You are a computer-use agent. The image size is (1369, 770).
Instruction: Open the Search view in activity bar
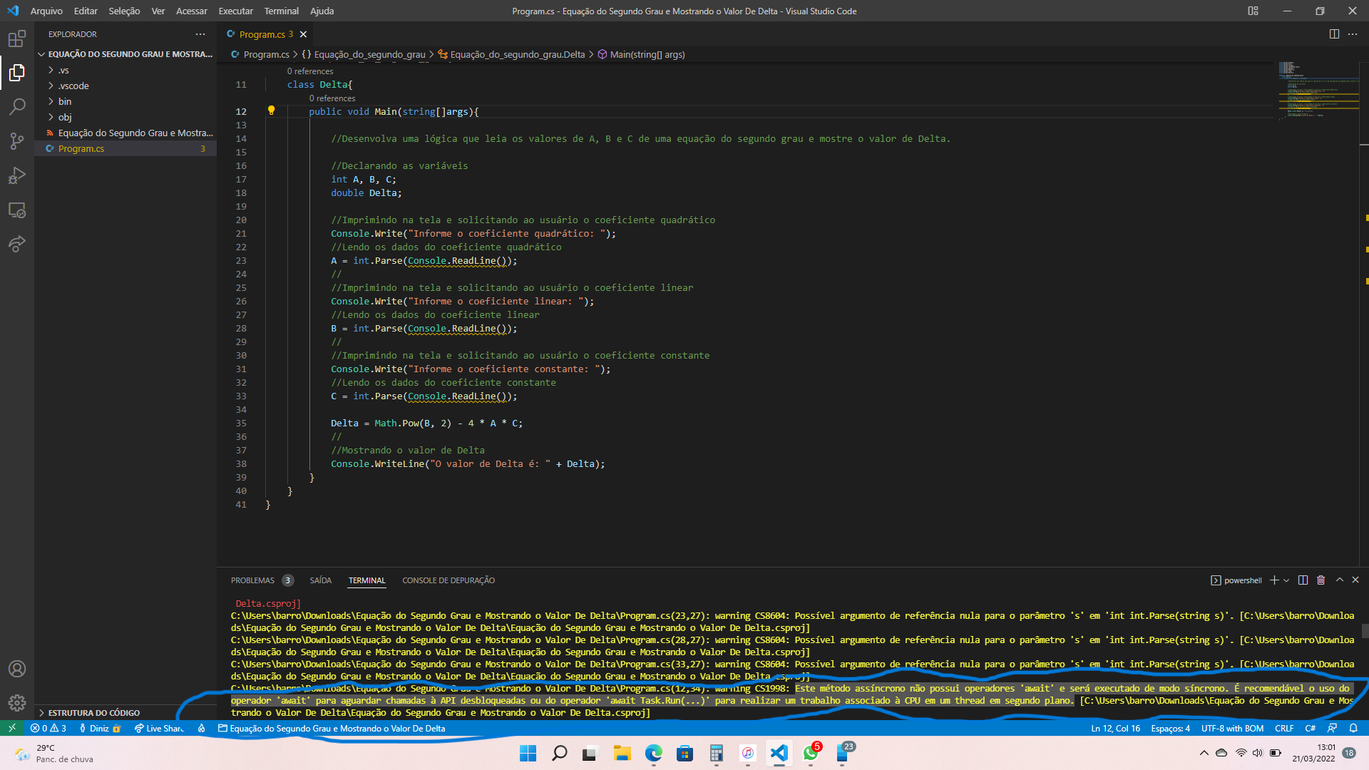(17, 107)
